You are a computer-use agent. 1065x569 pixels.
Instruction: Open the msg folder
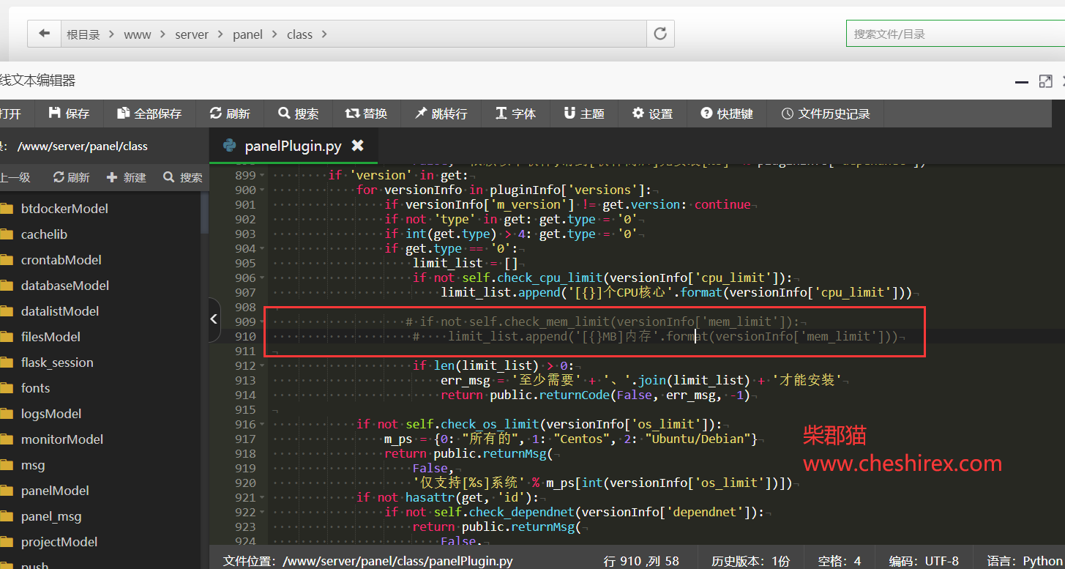pos(33,465)
